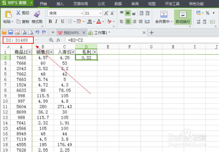Image resolution: width=219 pixels, height=152 pixels.
Task: Click the fill color bucket icon
Action: click(x=90, y=21)
